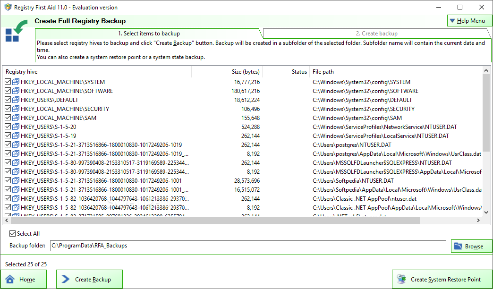493x289 pixels.
Task: Click hive icon of Softpedia NTUSER.DAT row
Action: [x=16, y=180]
